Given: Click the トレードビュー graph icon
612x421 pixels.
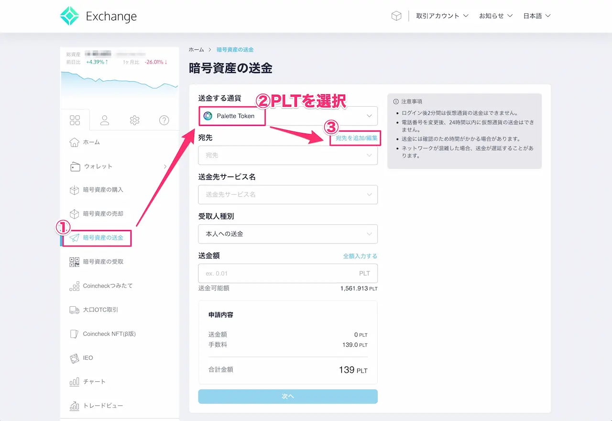Looking at the screenshot, I should [74, 406].
